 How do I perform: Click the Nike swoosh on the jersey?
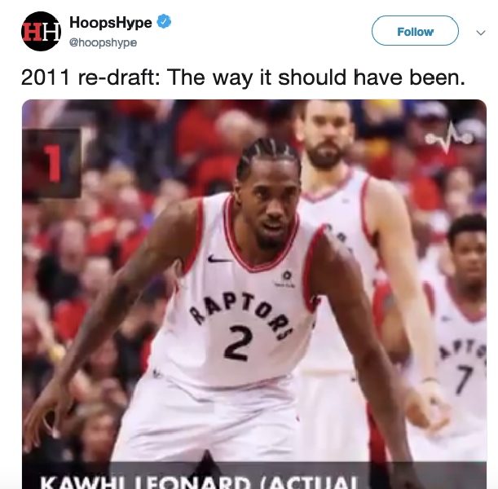219,259
